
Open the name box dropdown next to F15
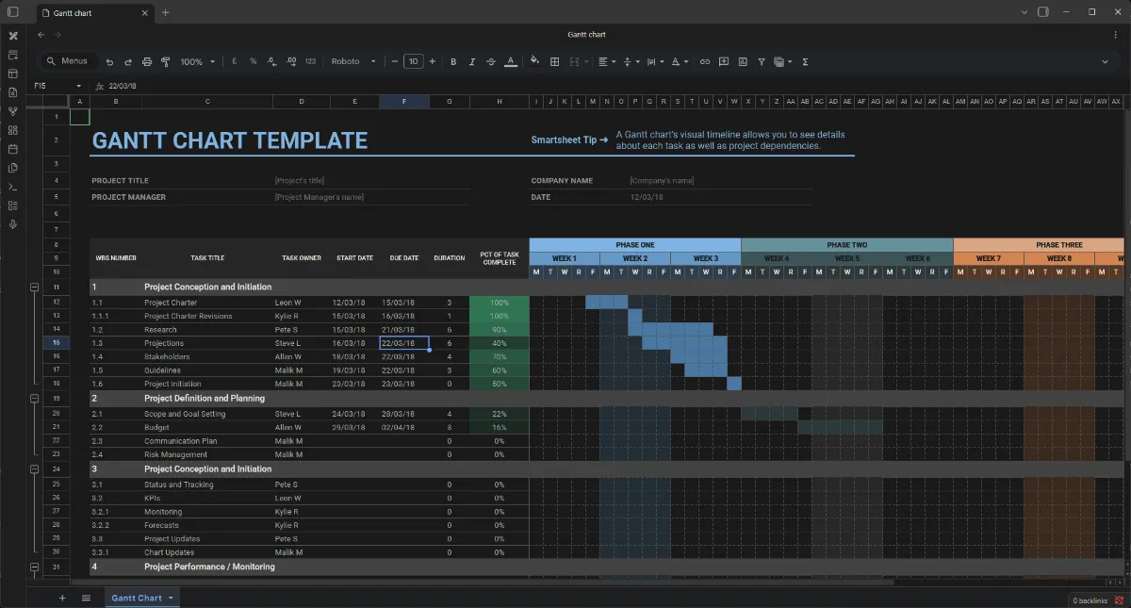tap(79, 86)
